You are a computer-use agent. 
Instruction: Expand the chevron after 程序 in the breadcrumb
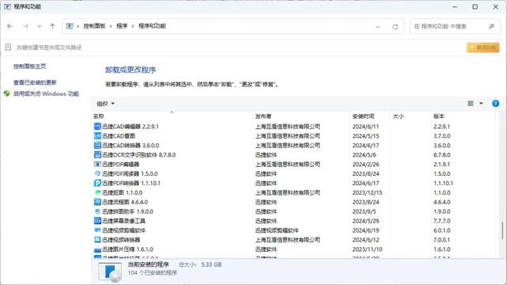pos(133,26)
